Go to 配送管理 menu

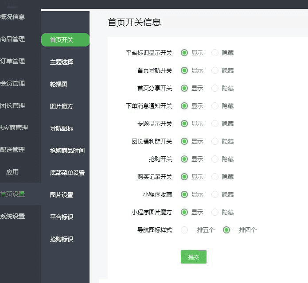point(12,150)
